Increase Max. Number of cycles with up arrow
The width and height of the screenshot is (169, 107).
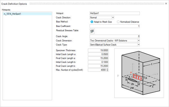(x=107, y=69)
